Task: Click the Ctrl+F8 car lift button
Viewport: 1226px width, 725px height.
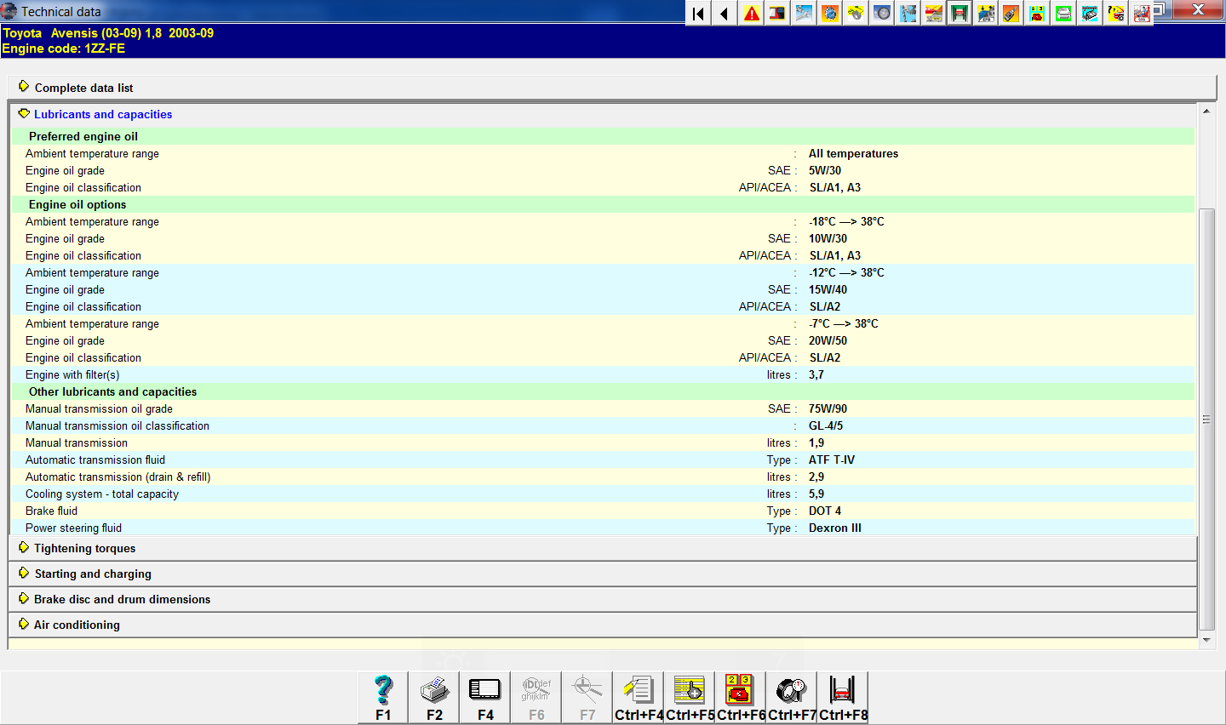Action: click(843, 697)
